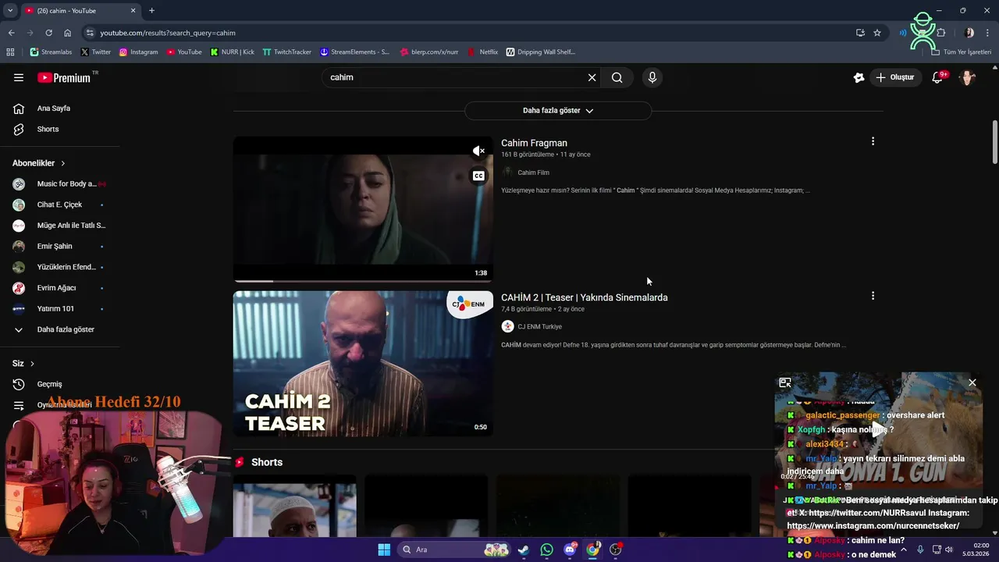
Task: Open the Chrome tab search dropdown
Action: 10,10
